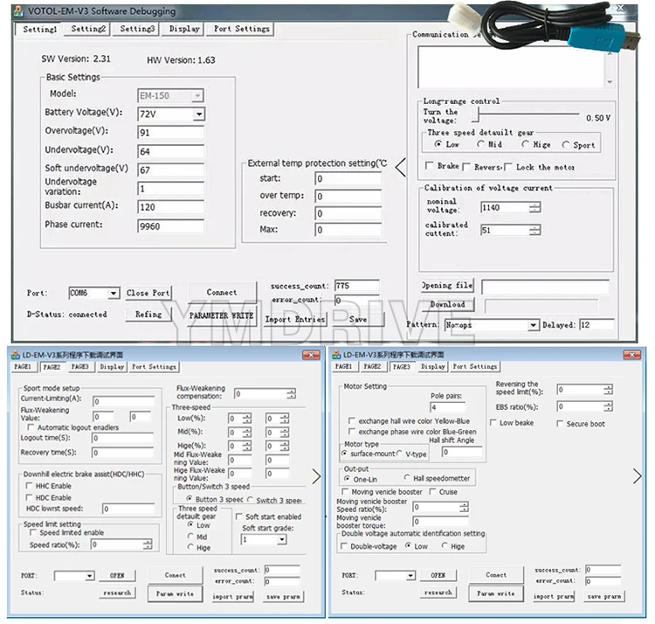Increase the nominal voltage spinner value
This screenshot has height=624, width=655.
coord(534,205)
